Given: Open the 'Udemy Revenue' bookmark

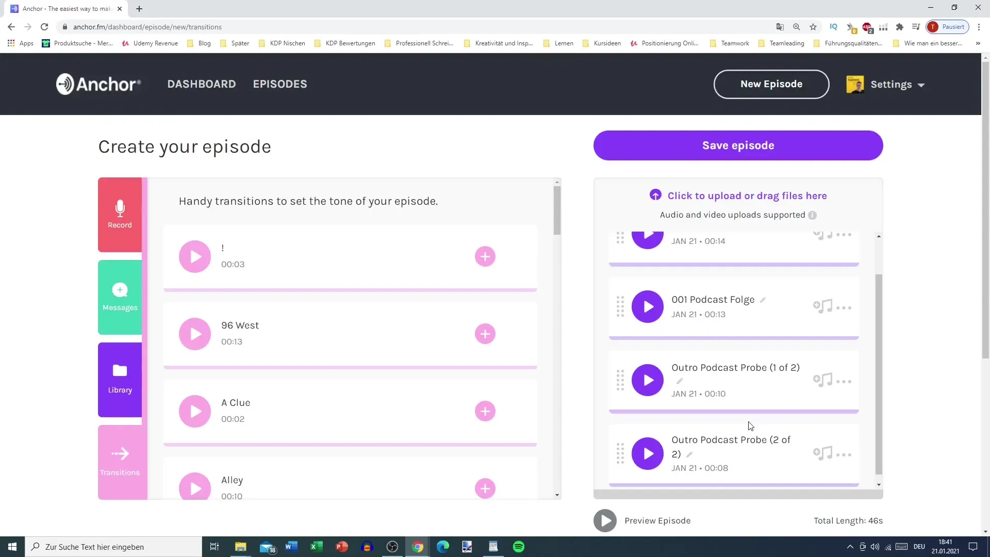Looking at the screenshot, I should click(150, 43).
